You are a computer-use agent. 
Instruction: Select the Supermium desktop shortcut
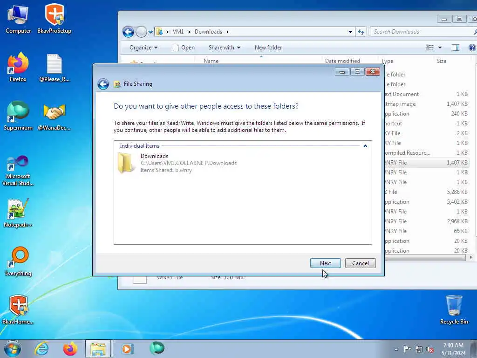[18, 116]
